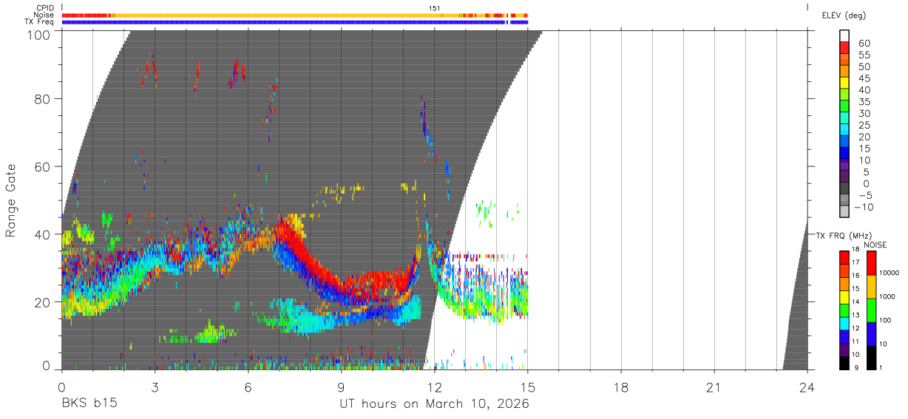Image resolution: width=908 pixels, height=419 pixels.
Task: Click the Noise color strip above the plot
Action: [294, 15]
